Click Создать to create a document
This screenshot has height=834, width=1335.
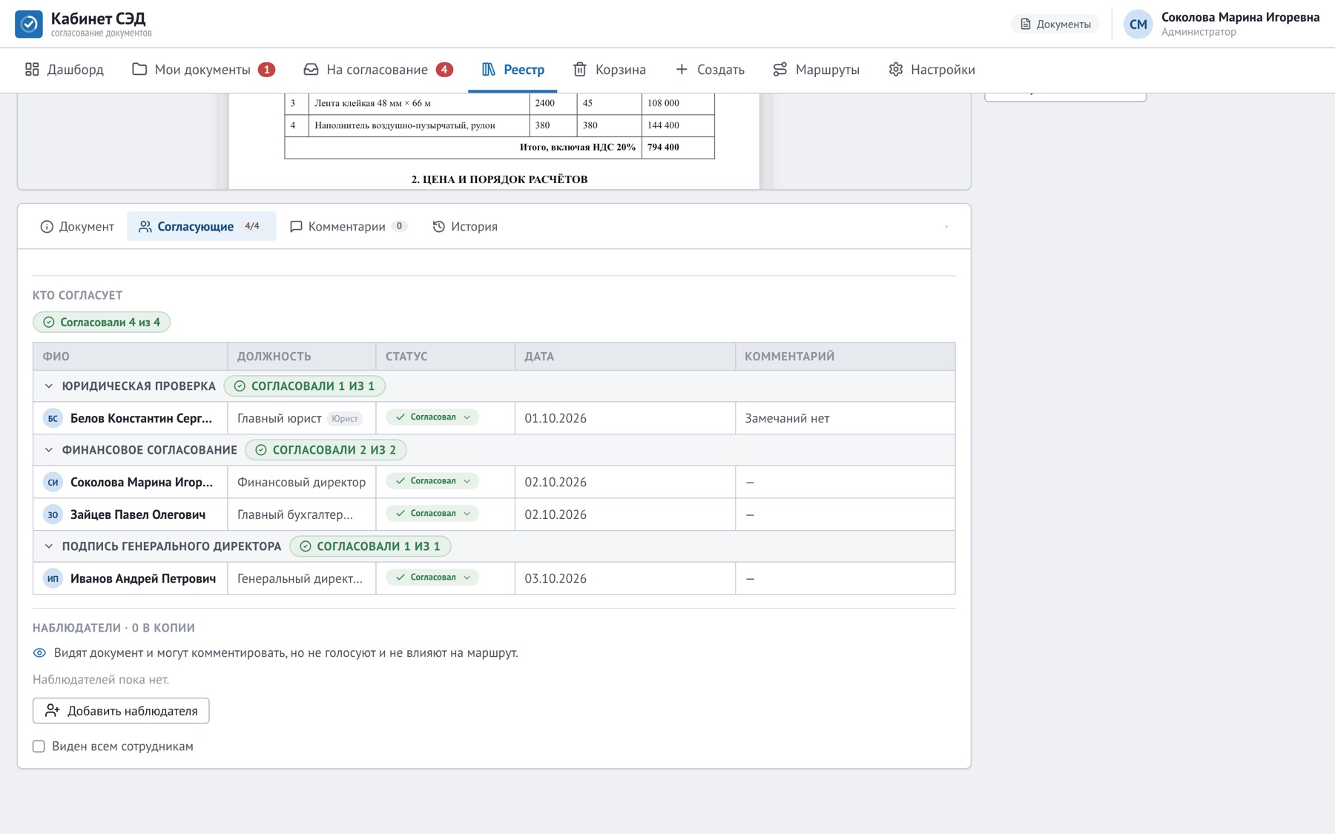click(710, 70)
